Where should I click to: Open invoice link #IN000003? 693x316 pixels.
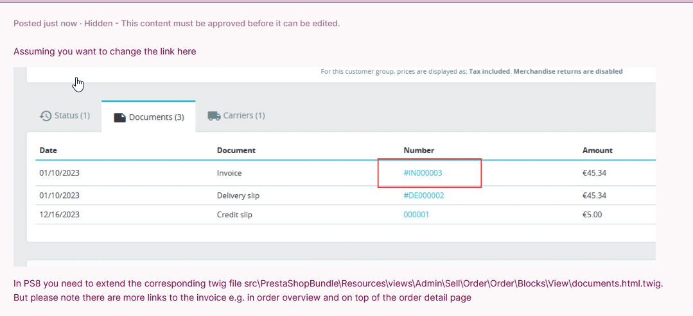coord(423,173)
